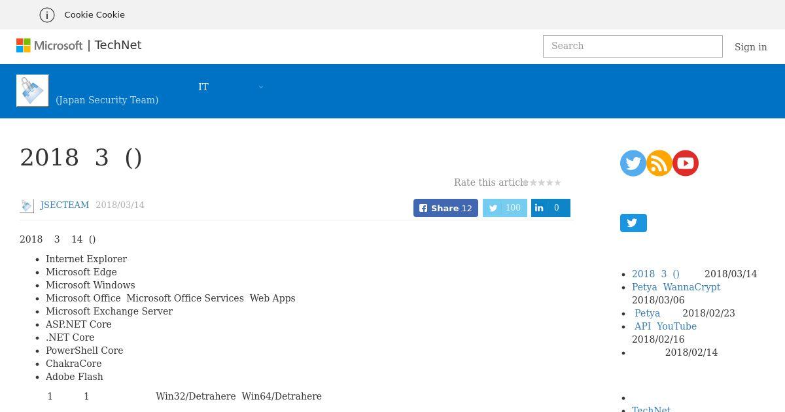Select the Microsoft Exchange Server list item
Screen dimensions: 785x412
[109, 311]
